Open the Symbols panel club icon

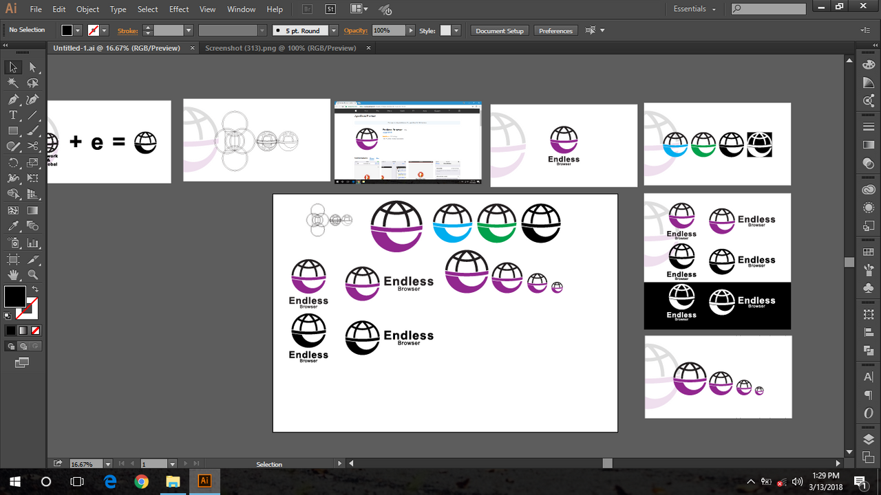[869, 288]
